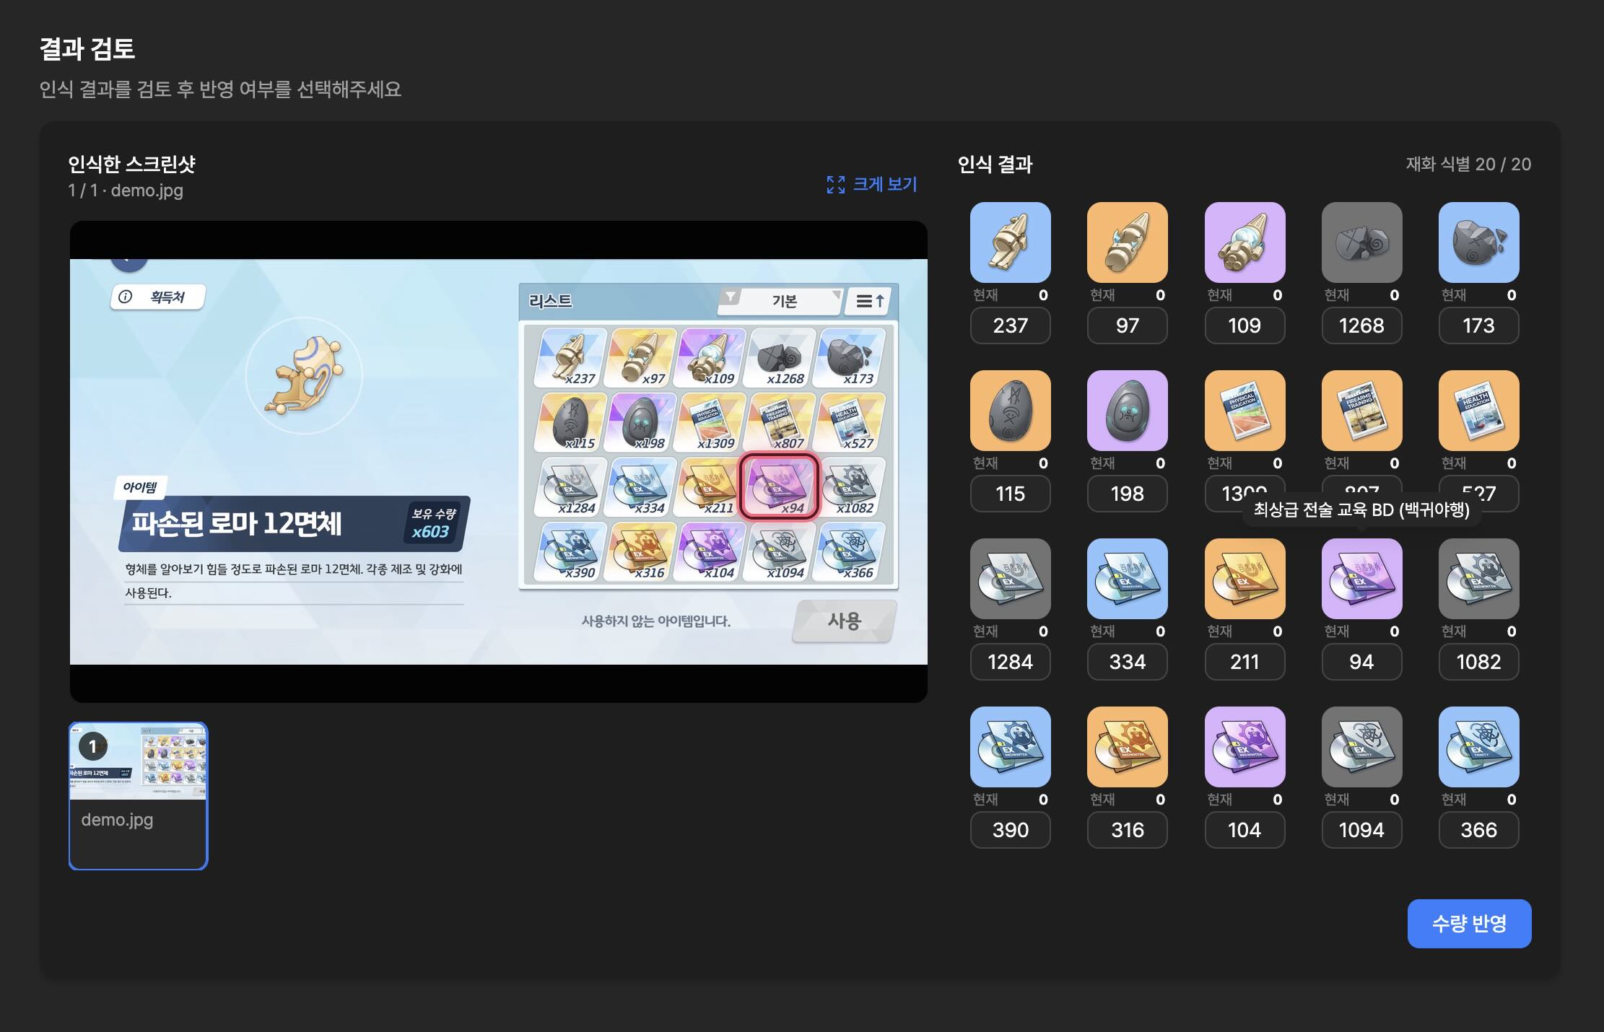Select the orange egg-stone item icon above 115
1604x1032 pixels.
pyautogui.click(x=1010, y=411)
